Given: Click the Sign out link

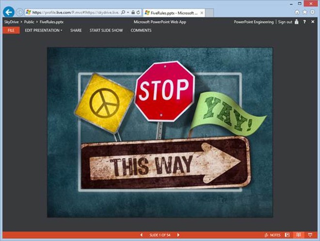Looking at the screenshot, I should (x=285, y=22).
